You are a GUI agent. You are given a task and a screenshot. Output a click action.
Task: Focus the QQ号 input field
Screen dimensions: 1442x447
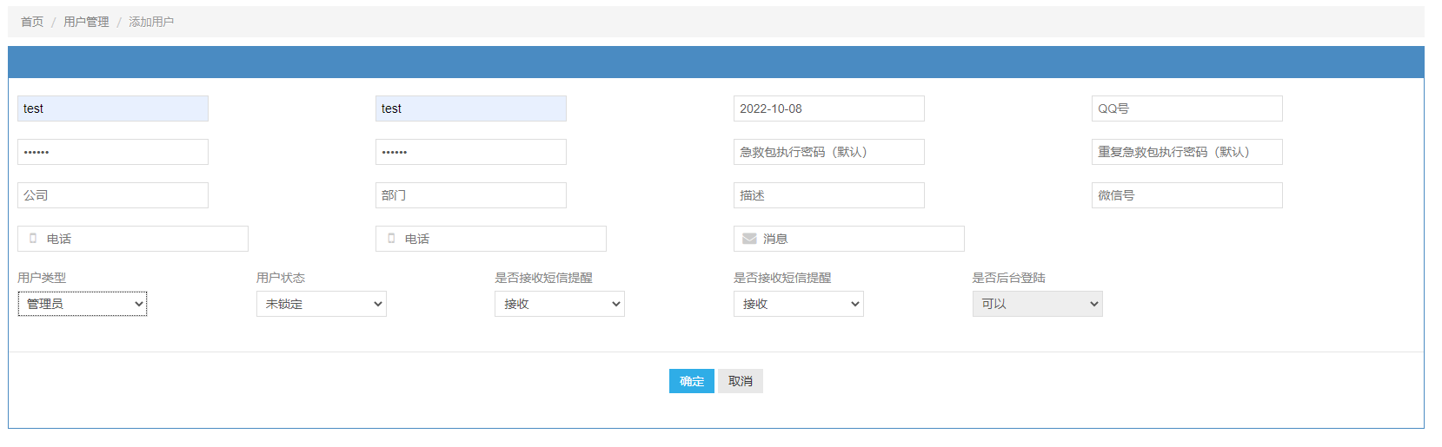point(1186,108)
